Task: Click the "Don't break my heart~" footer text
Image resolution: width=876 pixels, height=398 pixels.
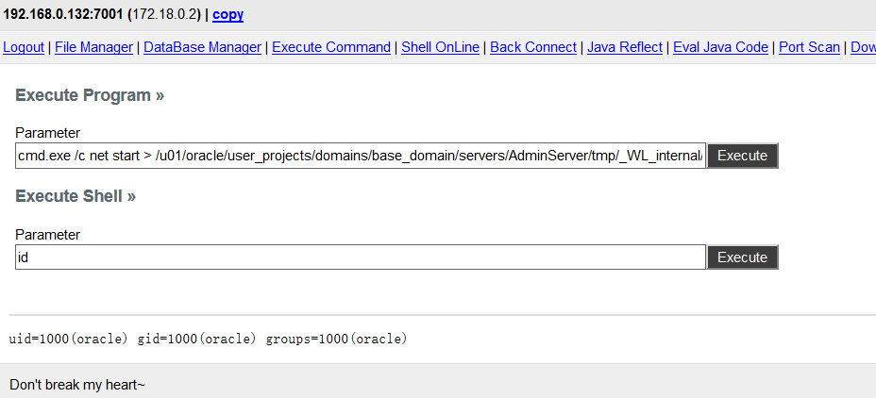Action: pos(77,385)
